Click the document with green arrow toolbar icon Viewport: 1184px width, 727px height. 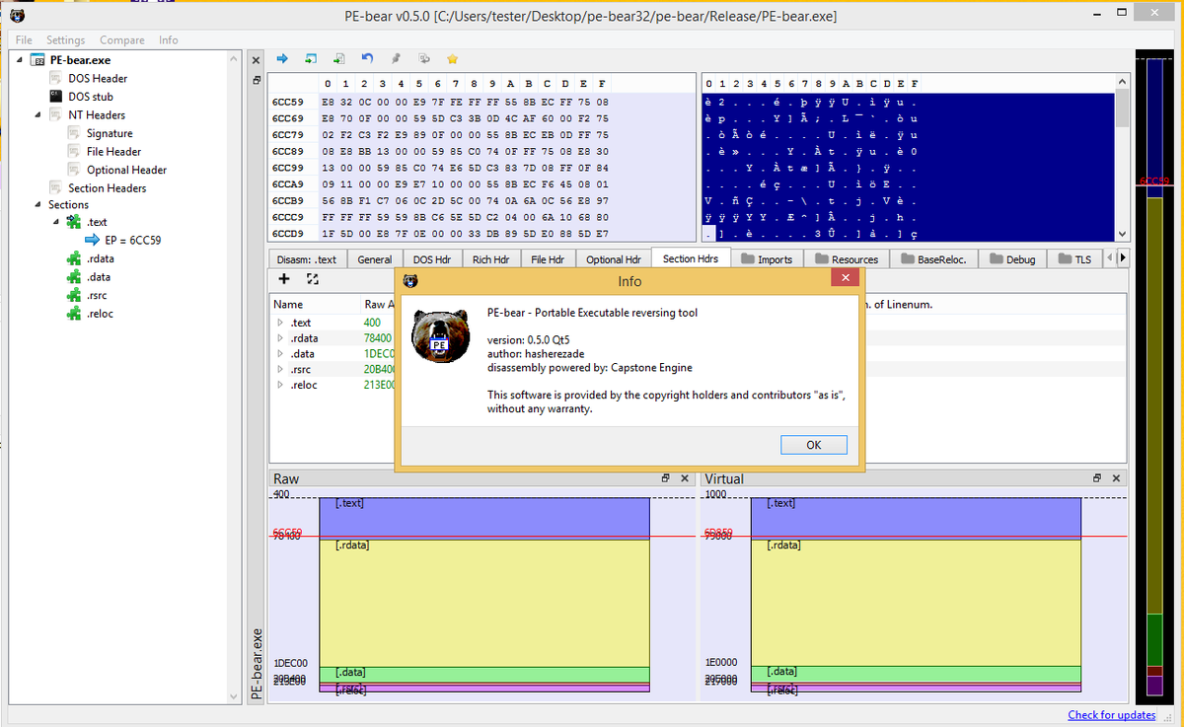338,58
